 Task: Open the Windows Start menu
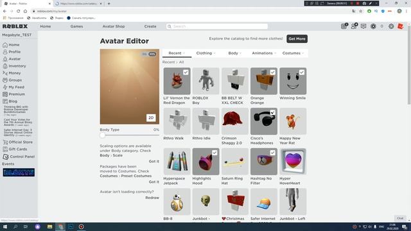[x=5, y=227]
